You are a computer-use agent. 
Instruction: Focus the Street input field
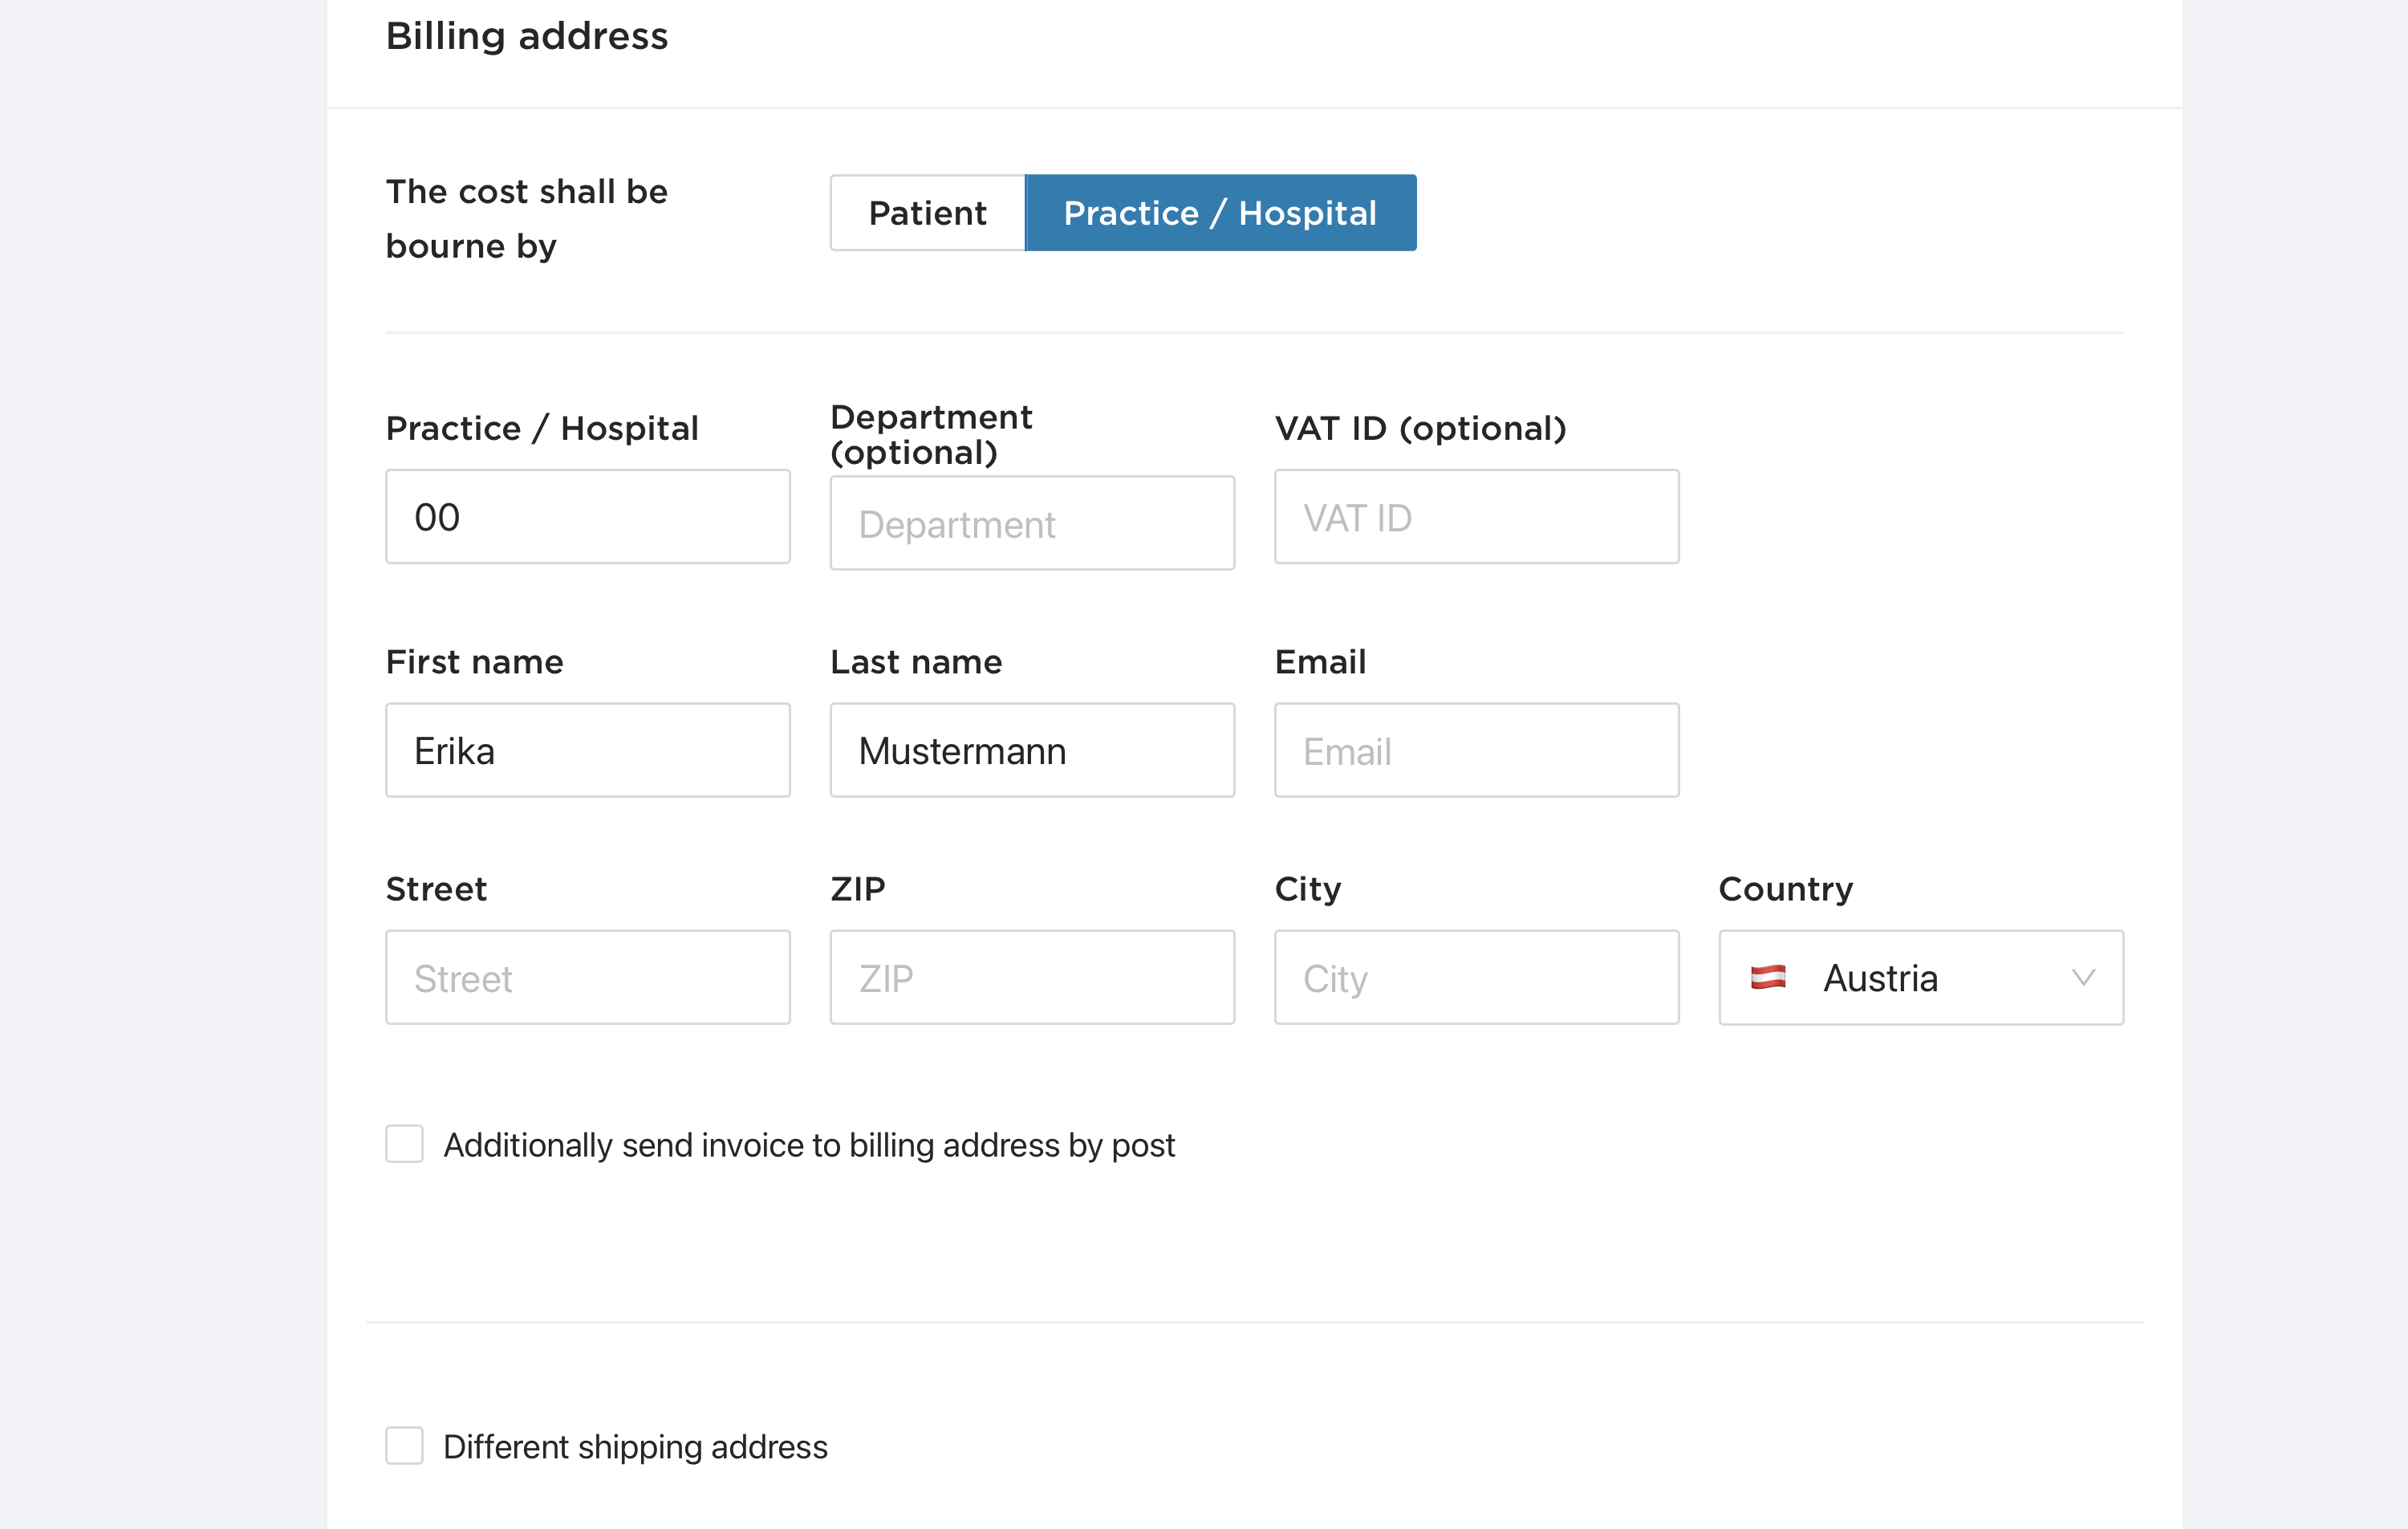(588, 977)
